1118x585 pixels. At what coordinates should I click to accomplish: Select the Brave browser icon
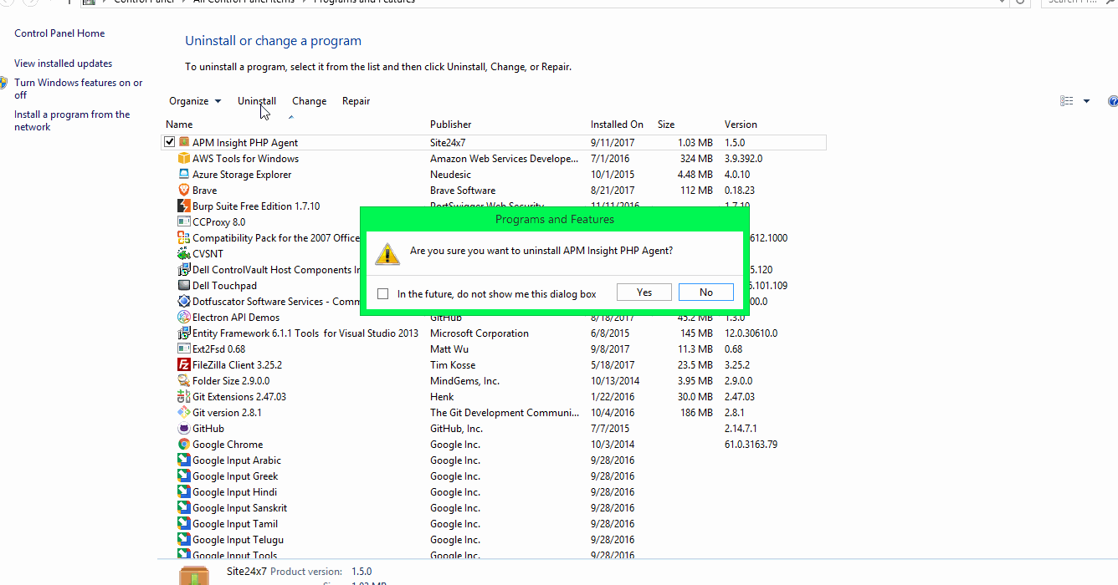[183, 190]
